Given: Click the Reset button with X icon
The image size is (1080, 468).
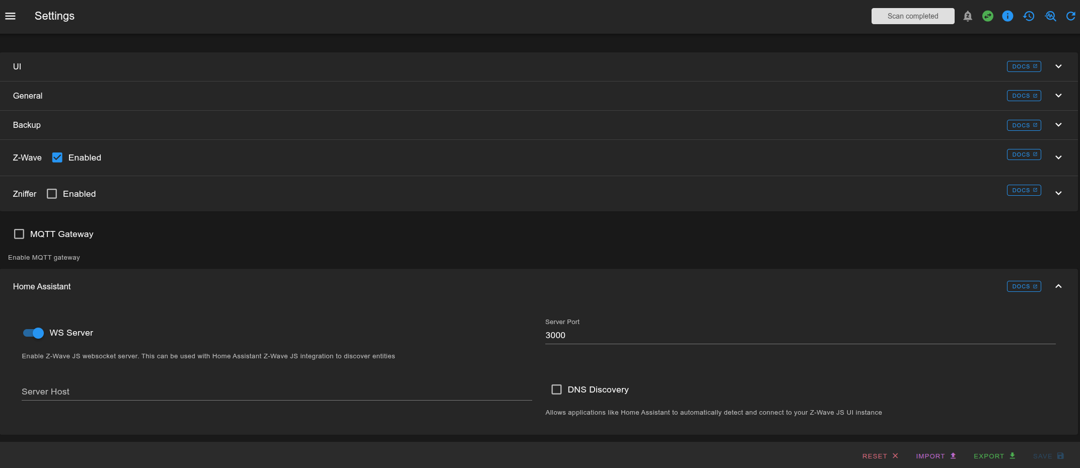Looking at the screenshot, I should point(880,456).
